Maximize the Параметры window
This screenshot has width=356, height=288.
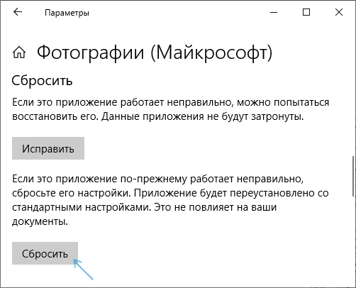tap(306, 12)
